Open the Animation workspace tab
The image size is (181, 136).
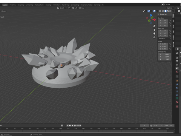(57, 5)
